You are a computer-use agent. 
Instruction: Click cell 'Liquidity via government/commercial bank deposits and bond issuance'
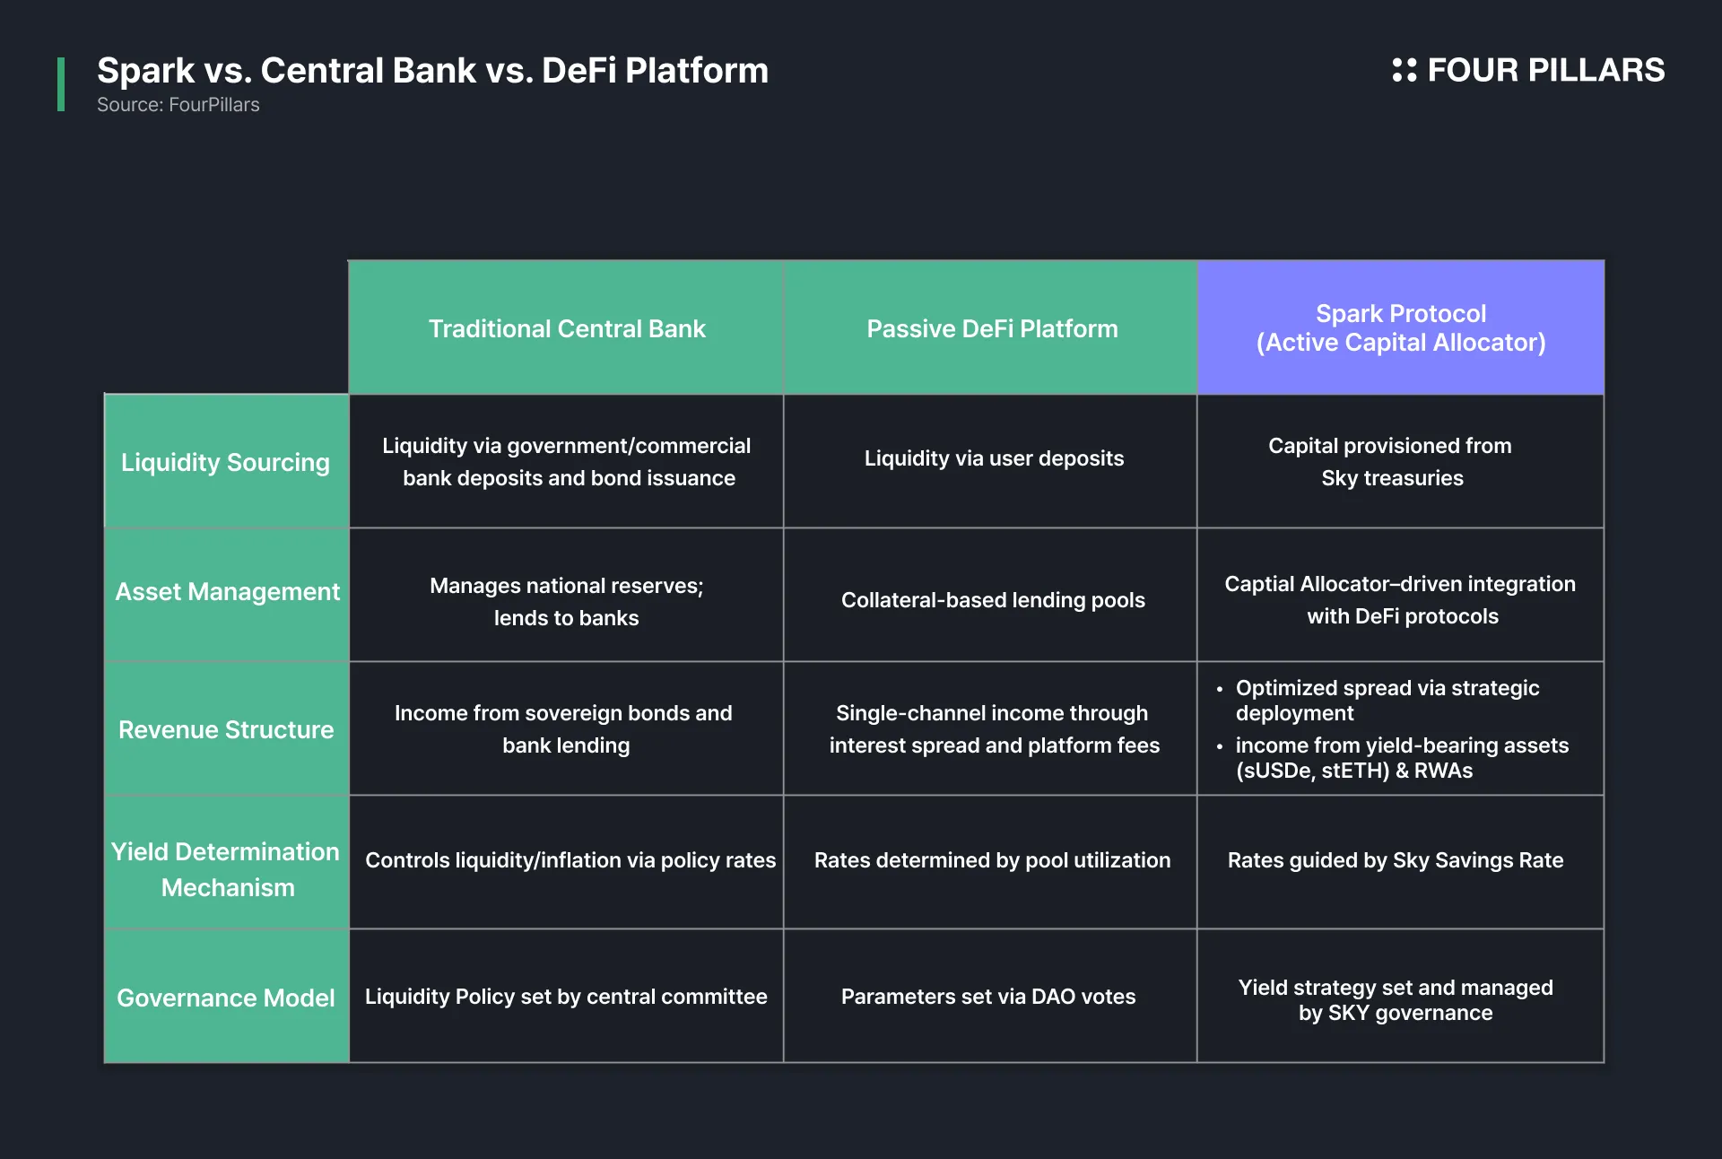pyautogui.click(x=566, y=462)
